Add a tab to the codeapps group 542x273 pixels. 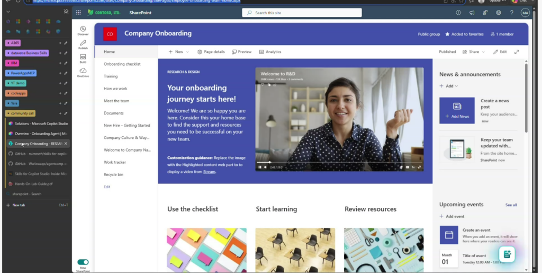[x=60, y=93]
